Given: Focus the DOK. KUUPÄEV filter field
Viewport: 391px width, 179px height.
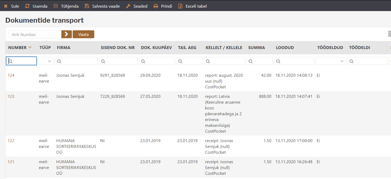Looking at the screenshot, I should (157, 61).
